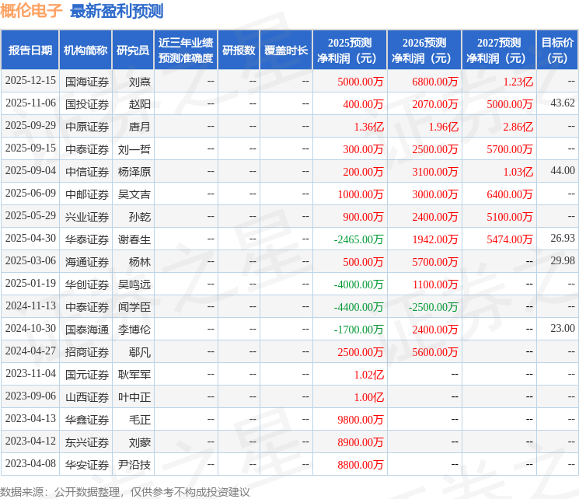Screen dimensions: 579x499
Task: Click the target price 43.62
Action: click(x=563, y=103)
